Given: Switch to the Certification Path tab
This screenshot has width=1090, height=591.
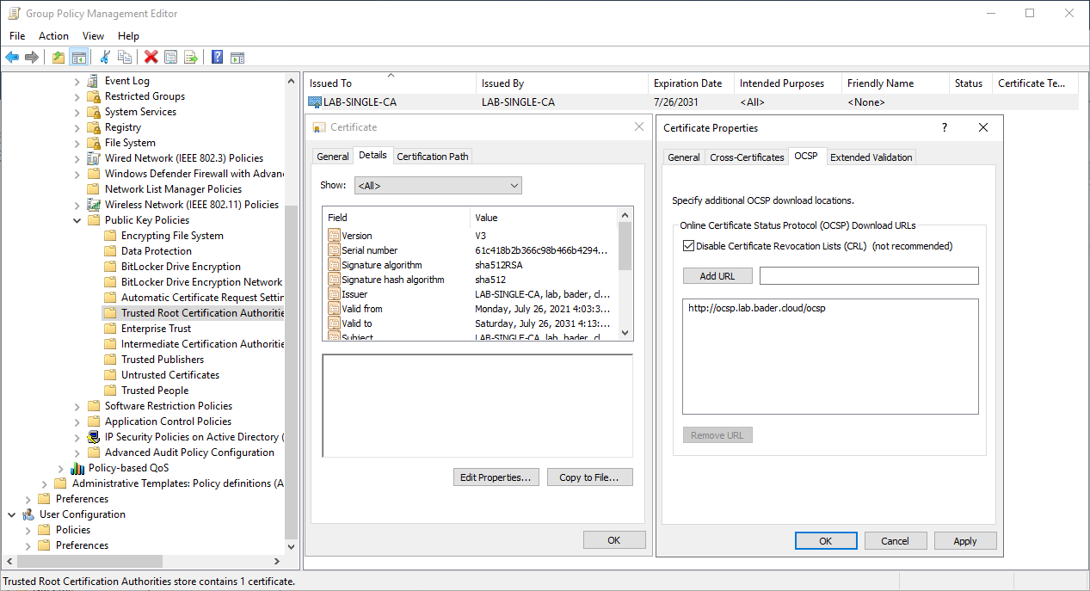Looking at the screenshot, I should pos(432,156).
